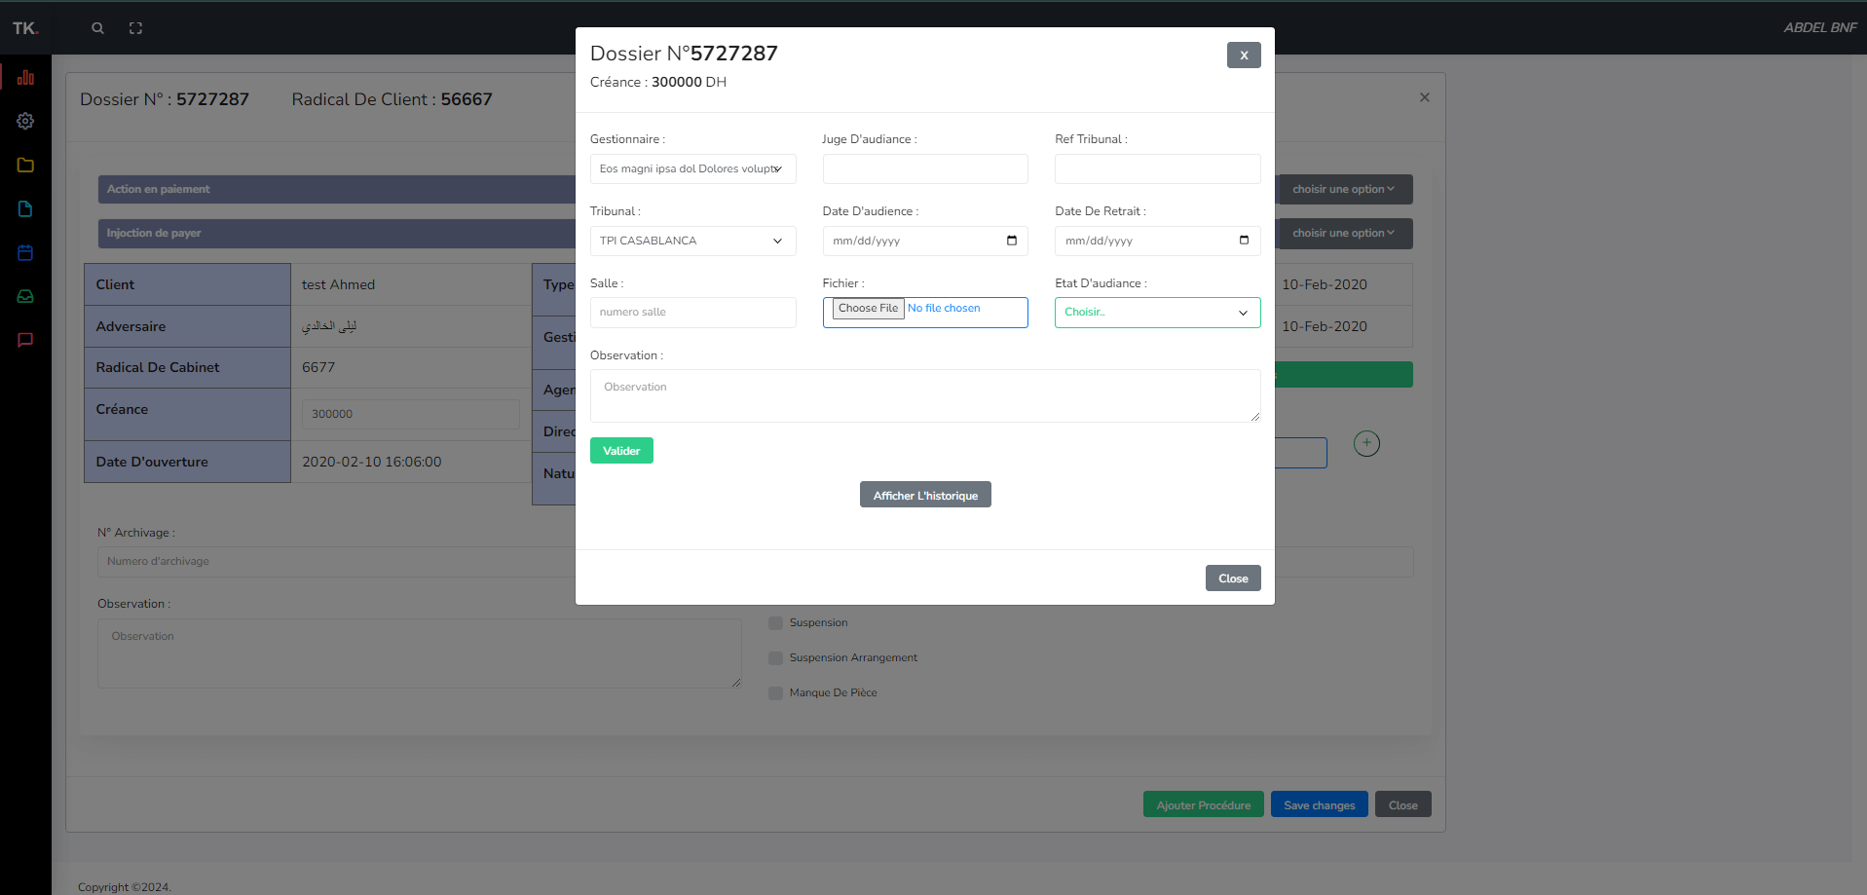
Task: Open the document file icon in sidebar
Action: click(x=25, y=208)
